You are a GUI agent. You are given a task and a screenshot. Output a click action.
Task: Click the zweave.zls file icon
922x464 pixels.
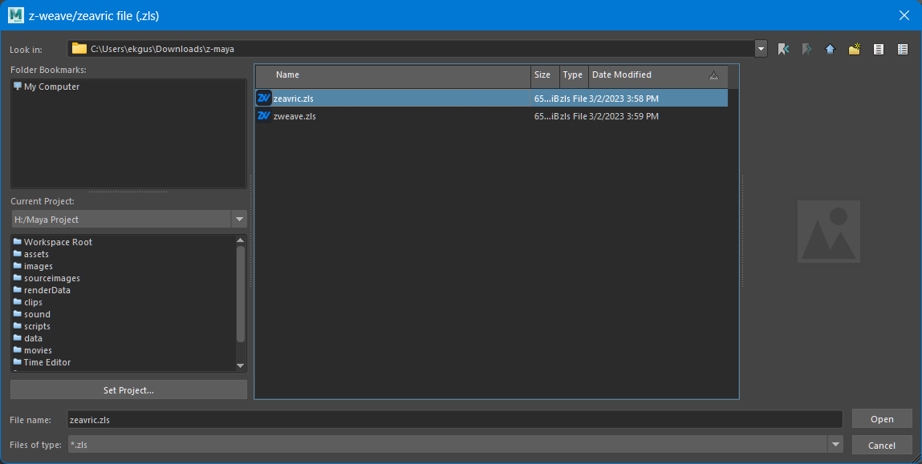click(264, 116)
